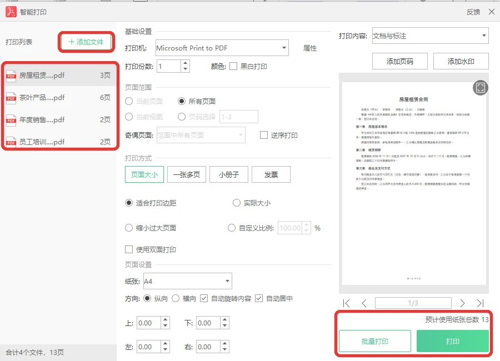The width and height of the screenshot is (500, 361).
Task: Go to next preview page
Action: [462, 303]
